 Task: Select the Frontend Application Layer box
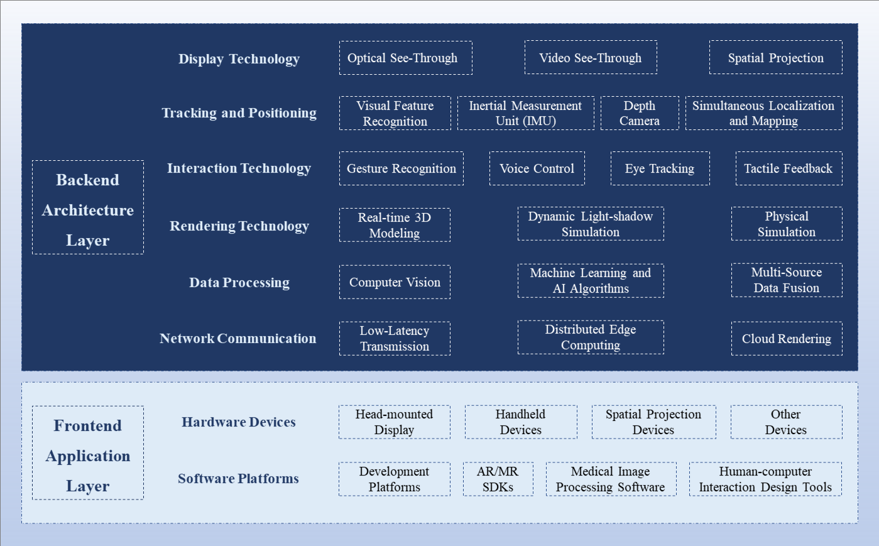(x=88, y=453)
